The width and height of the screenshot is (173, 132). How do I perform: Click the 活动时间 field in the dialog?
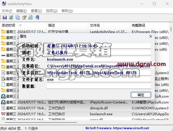tap(99, 46)
